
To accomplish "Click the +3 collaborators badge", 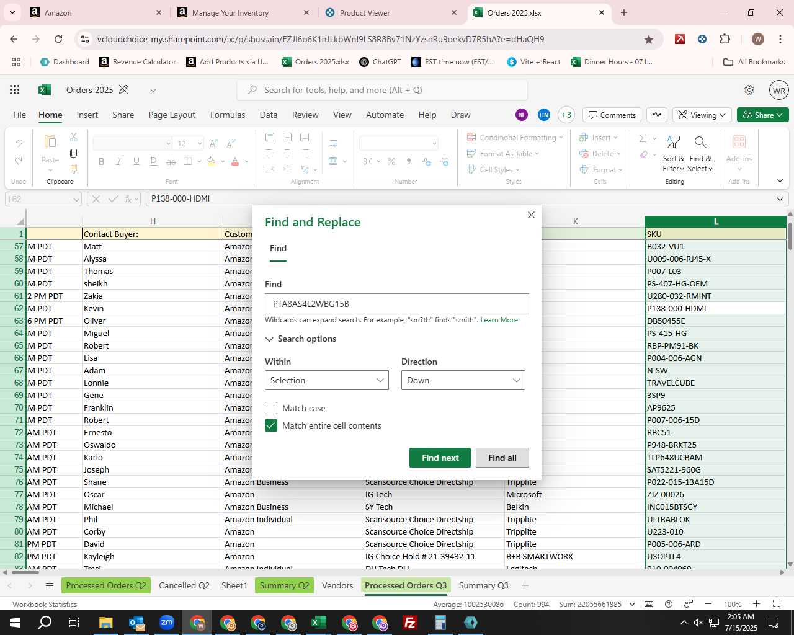I will coord(566,115).
